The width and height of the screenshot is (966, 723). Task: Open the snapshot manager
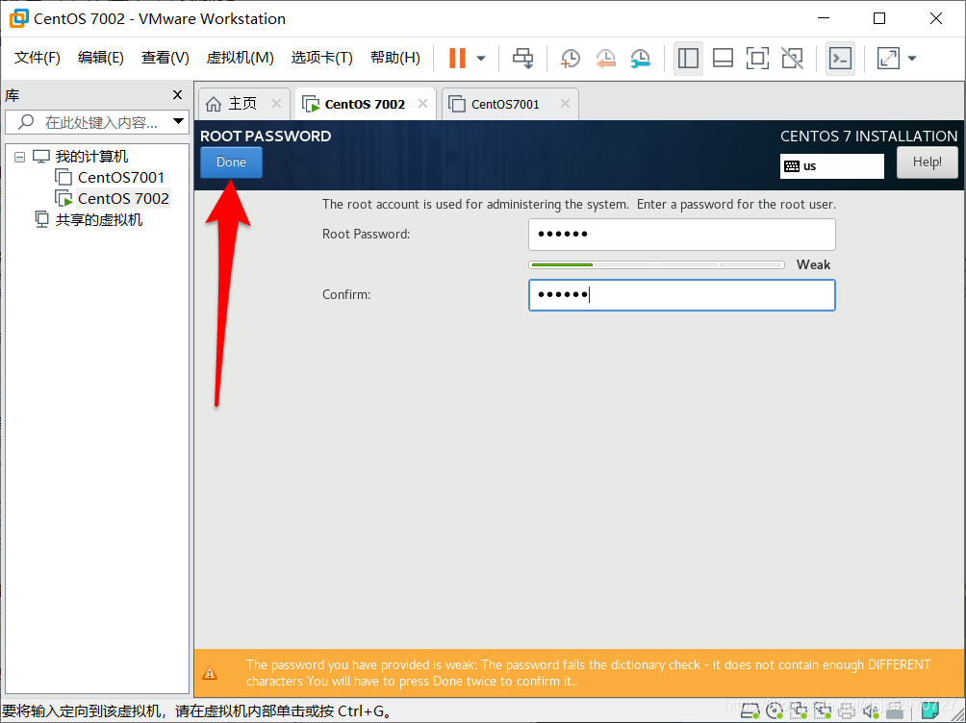641,59
